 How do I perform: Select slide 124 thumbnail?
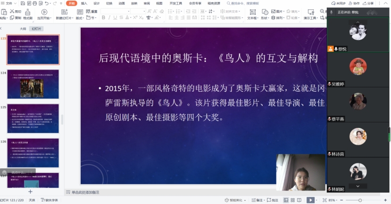(x=33, y=84)
